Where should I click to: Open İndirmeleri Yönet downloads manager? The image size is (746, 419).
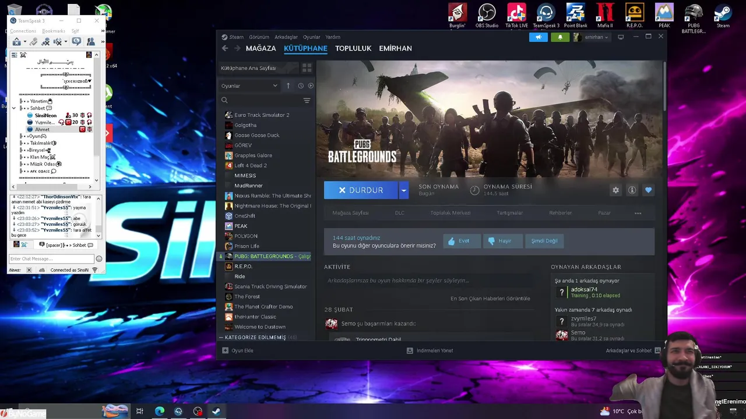[x=430, y=351]
